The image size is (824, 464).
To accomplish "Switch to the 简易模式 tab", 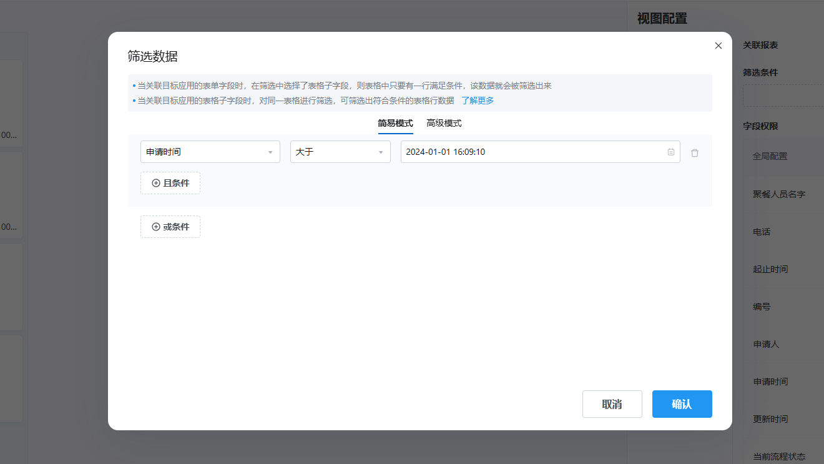I will pos(396,123).
